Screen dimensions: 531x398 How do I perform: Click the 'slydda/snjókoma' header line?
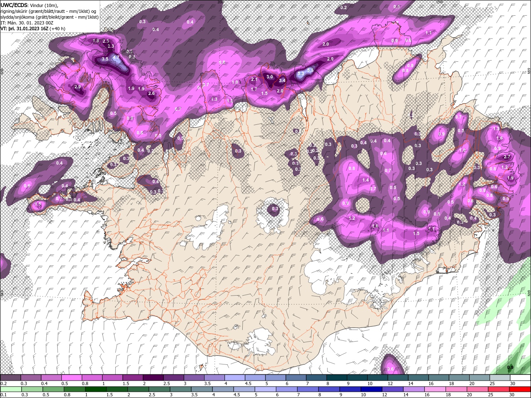click(x=49, y=17)
